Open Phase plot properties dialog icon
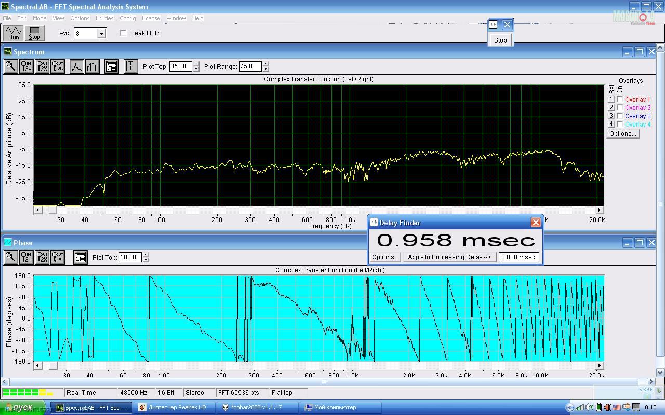 (x=80, y=257)
